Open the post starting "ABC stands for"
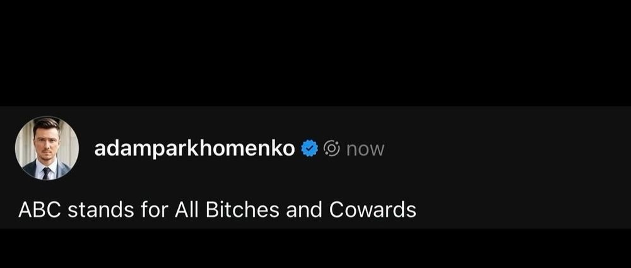The image size is (631, 268). point(217,209)
